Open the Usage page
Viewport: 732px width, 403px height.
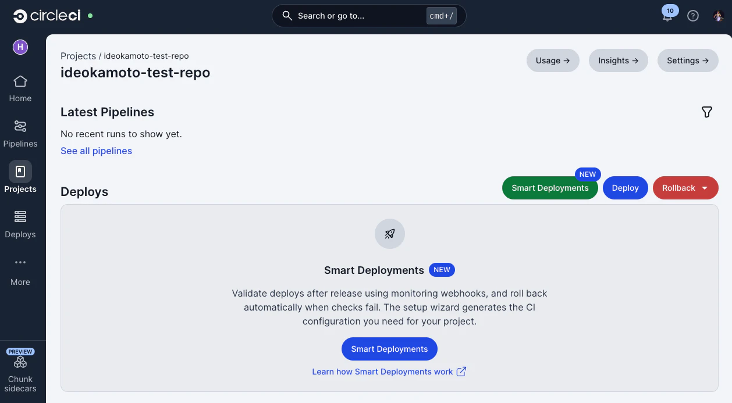click(x=553, y=60)
